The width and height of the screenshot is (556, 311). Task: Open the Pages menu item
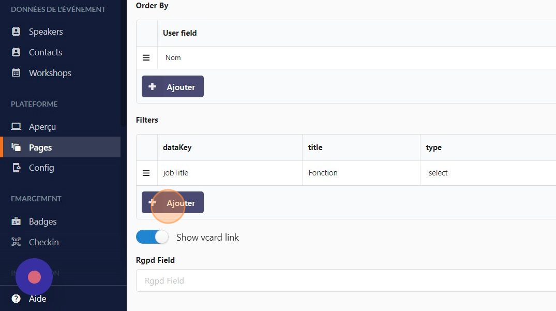(x=40, y=147)
